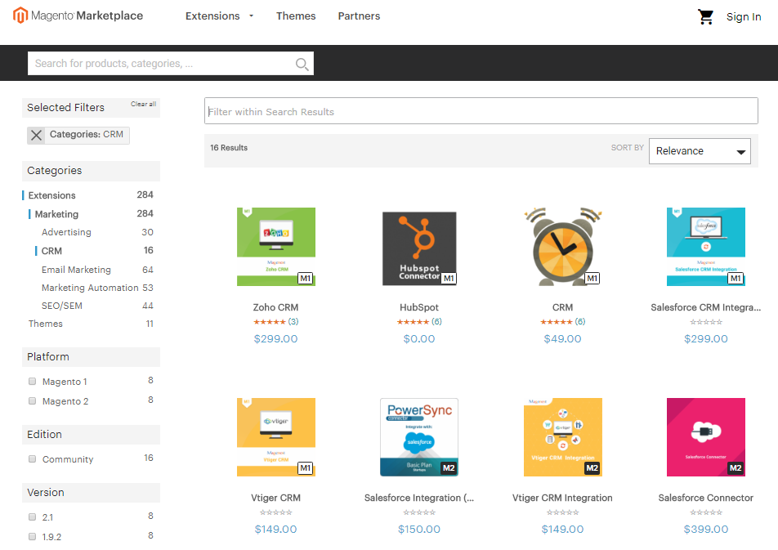Click the $299.00 price under Zoho CRM

275,338
